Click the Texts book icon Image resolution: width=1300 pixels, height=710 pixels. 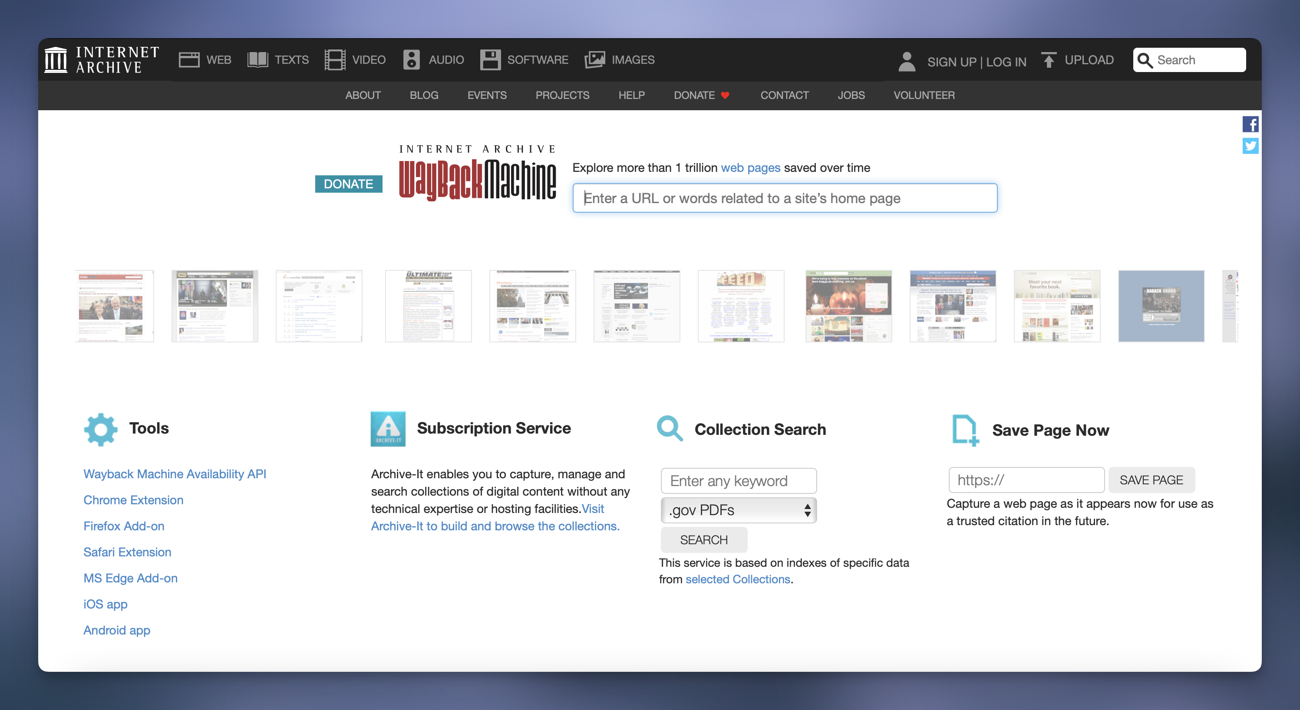(257, 60)
